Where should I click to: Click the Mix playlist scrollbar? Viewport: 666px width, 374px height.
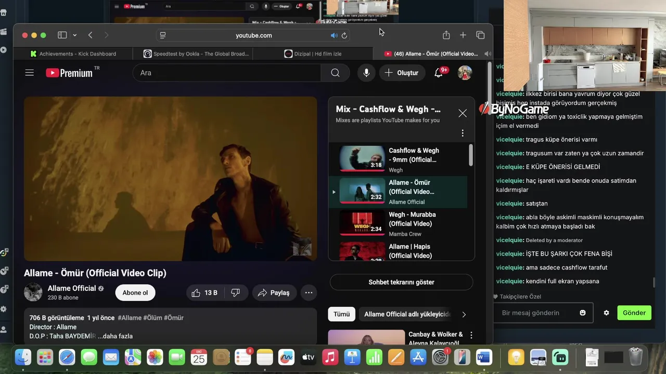pos(471,155)
